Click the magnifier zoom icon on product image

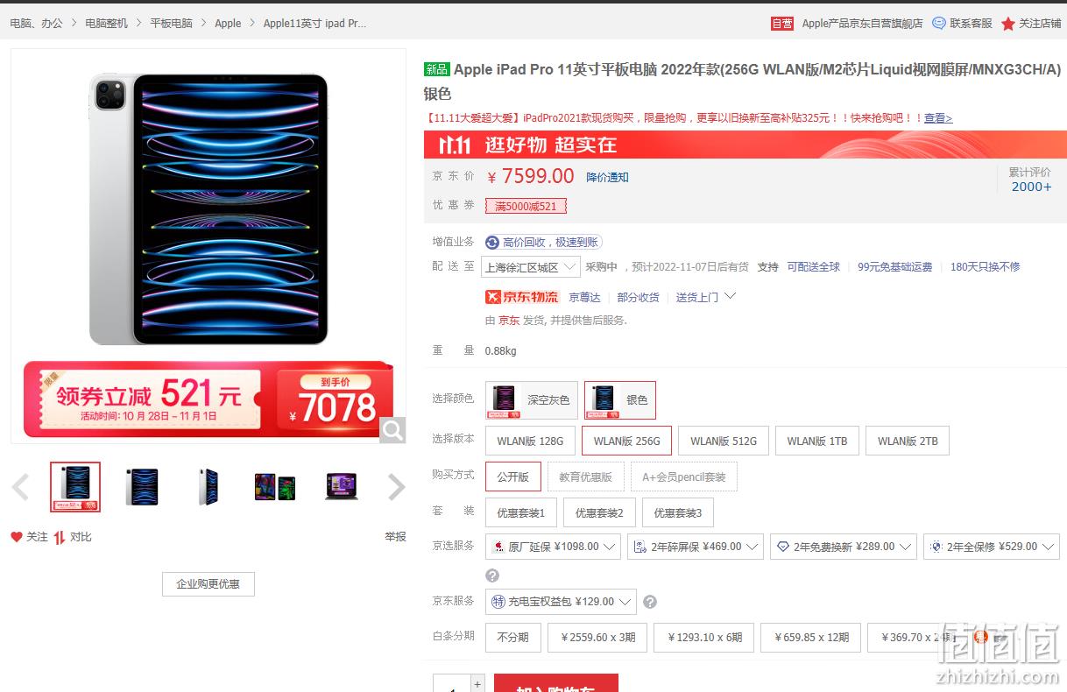(392, 430)
